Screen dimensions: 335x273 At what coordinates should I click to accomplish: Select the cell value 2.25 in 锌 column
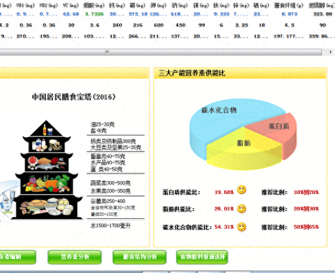[242, 25]
